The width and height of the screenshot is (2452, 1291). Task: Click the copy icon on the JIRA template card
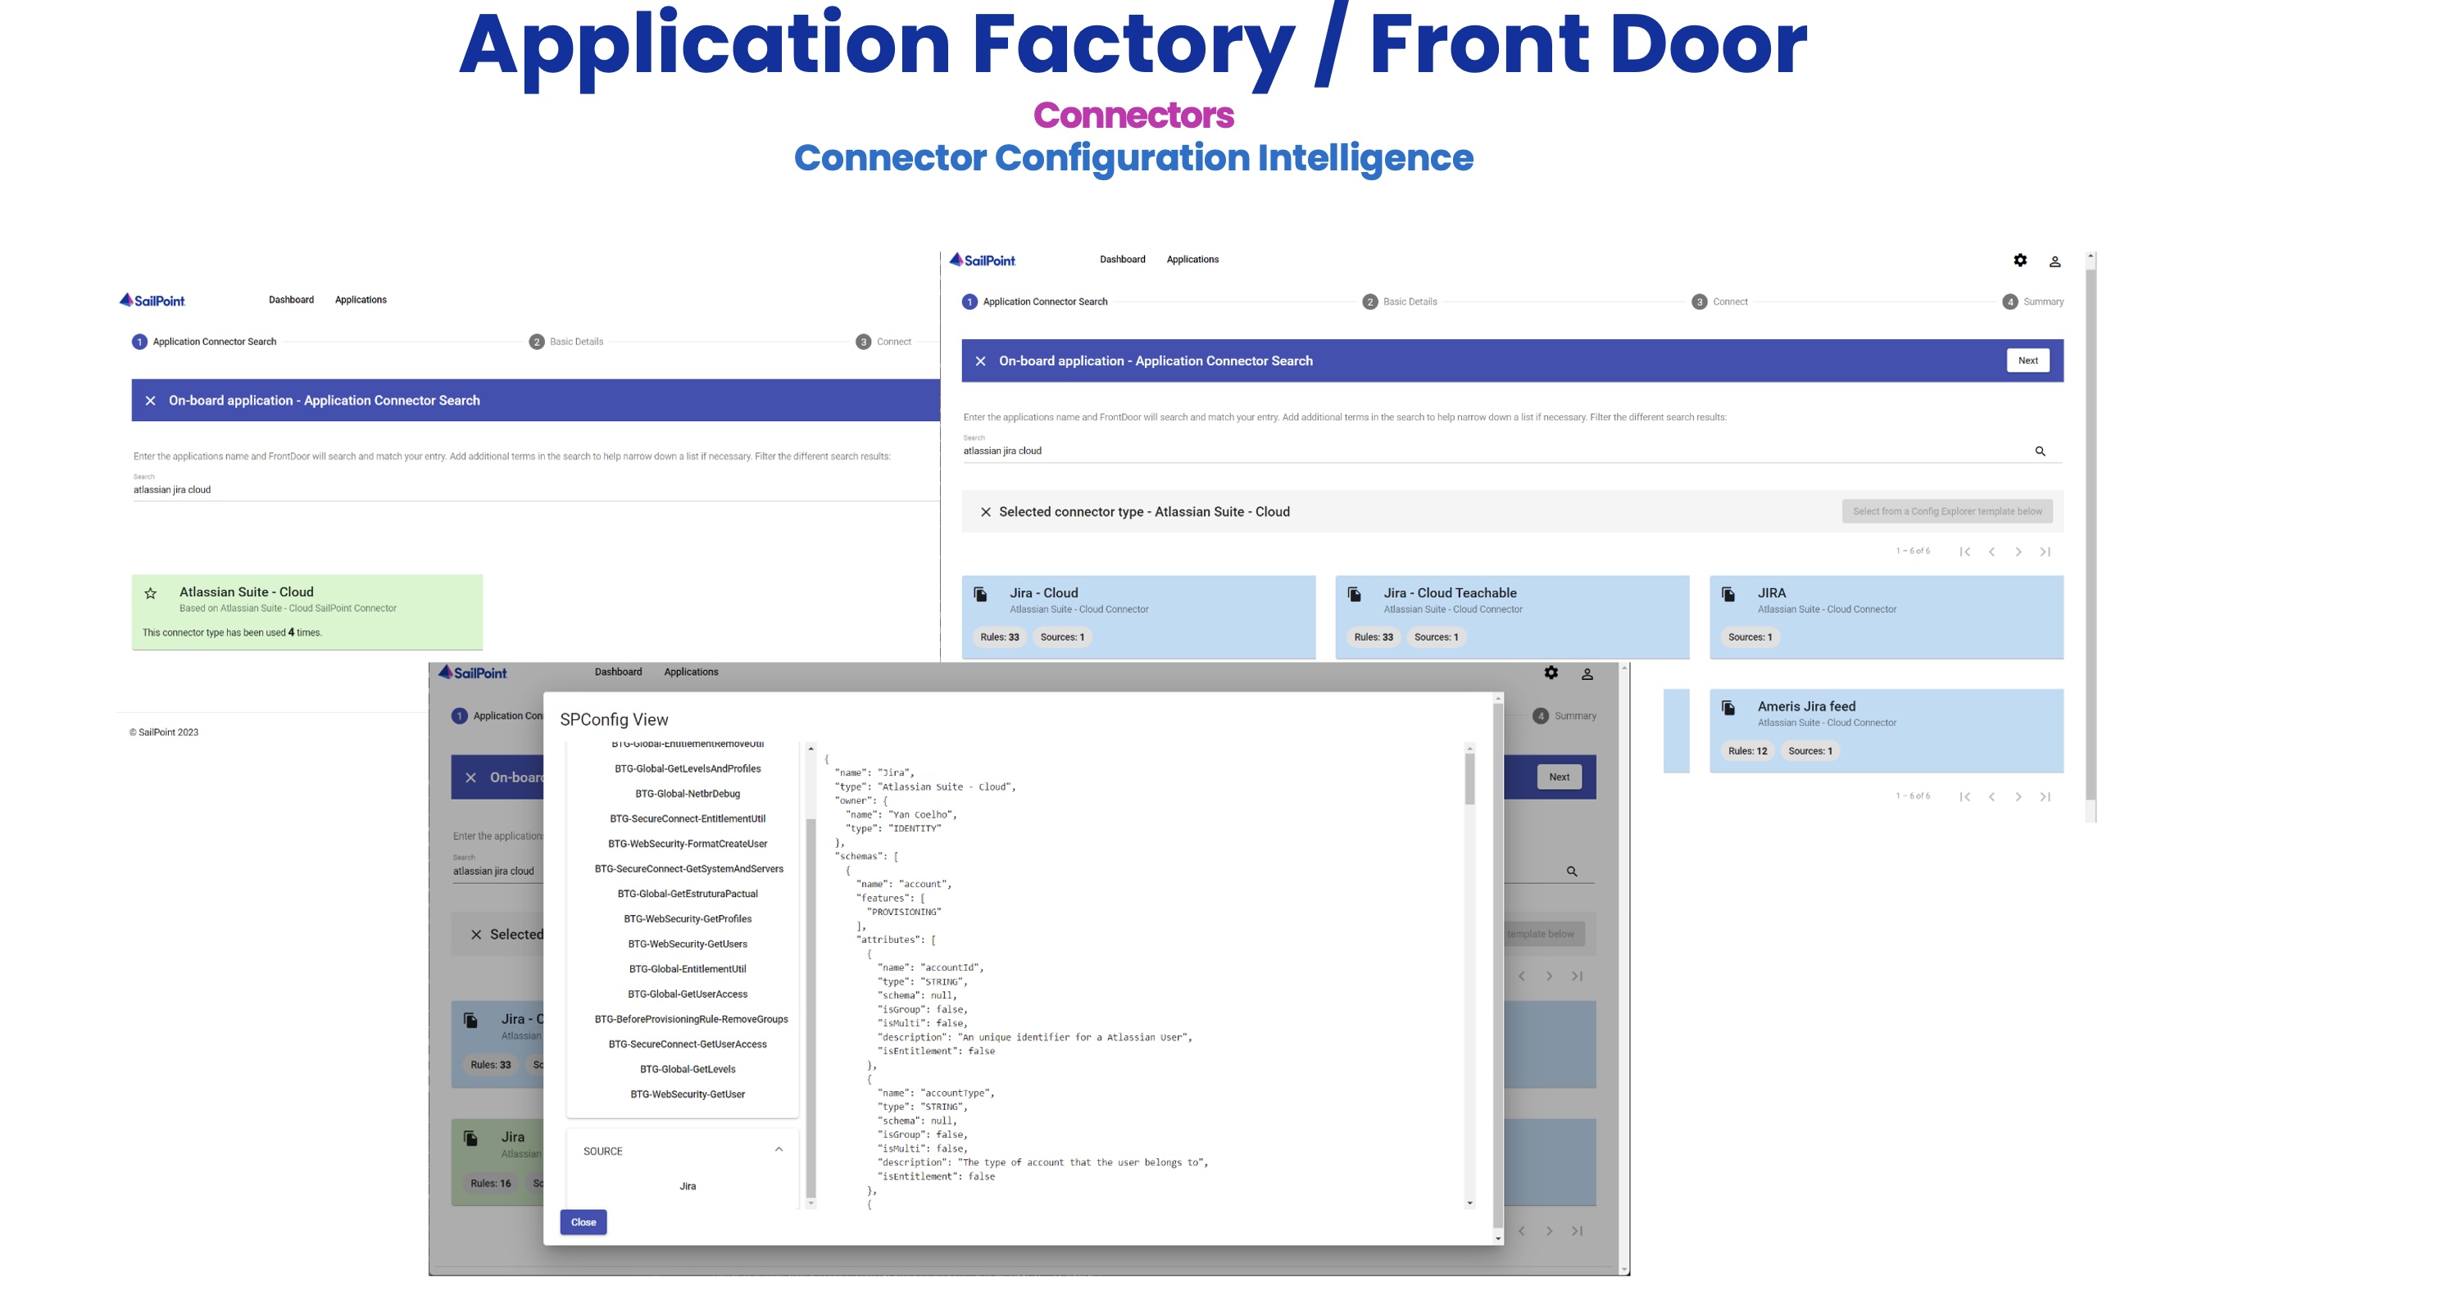pos(1728,596)
